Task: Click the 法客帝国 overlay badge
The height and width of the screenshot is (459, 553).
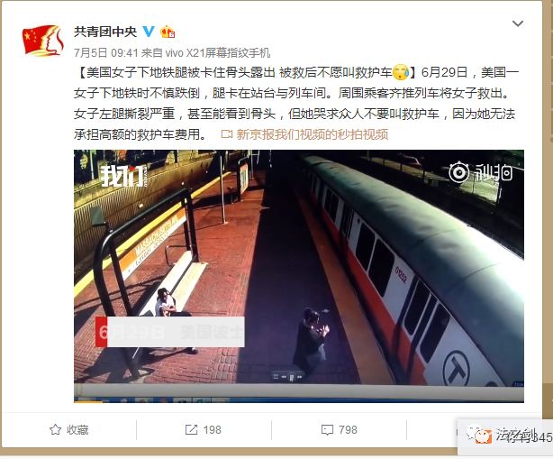Action: pos(506,436)
